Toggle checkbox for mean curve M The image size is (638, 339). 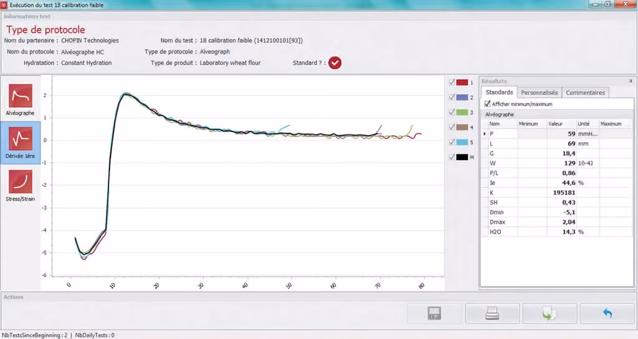click(452, 156)
